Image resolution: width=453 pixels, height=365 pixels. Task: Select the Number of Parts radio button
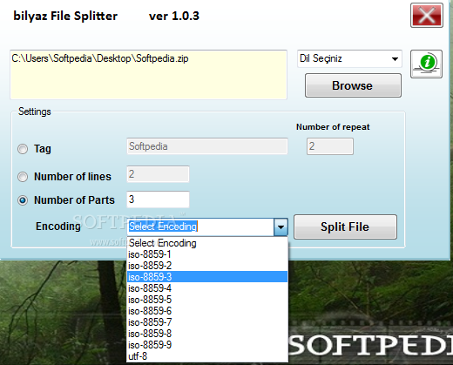(x=23, y=200)
